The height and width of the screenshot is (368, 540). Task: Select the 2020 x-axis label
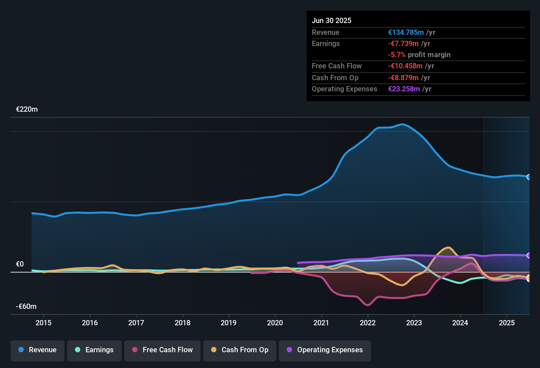click(x=275, y=323)
